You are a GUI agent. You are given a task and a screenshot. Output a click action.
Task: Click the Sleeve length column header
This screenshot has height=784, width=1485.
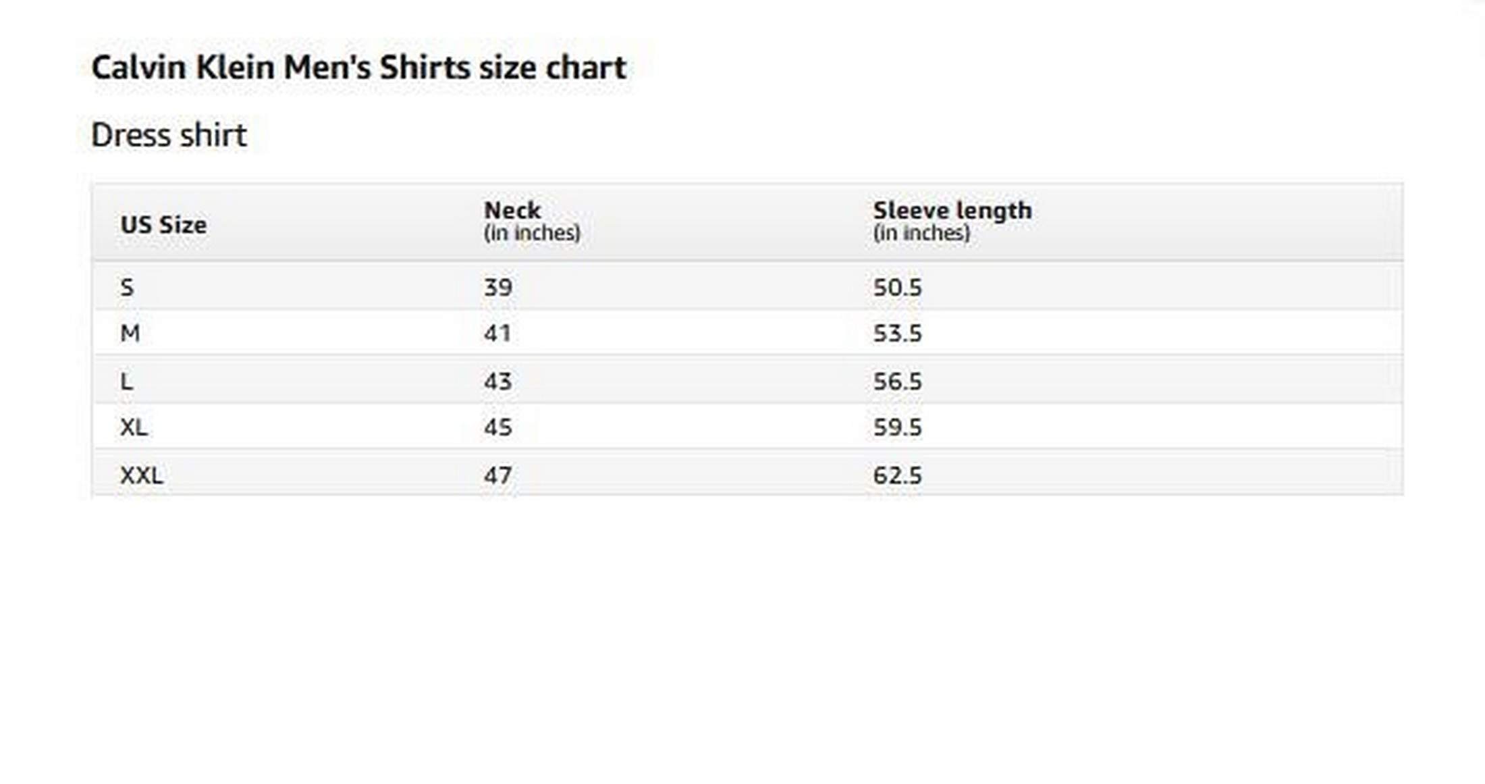(952, 221)
